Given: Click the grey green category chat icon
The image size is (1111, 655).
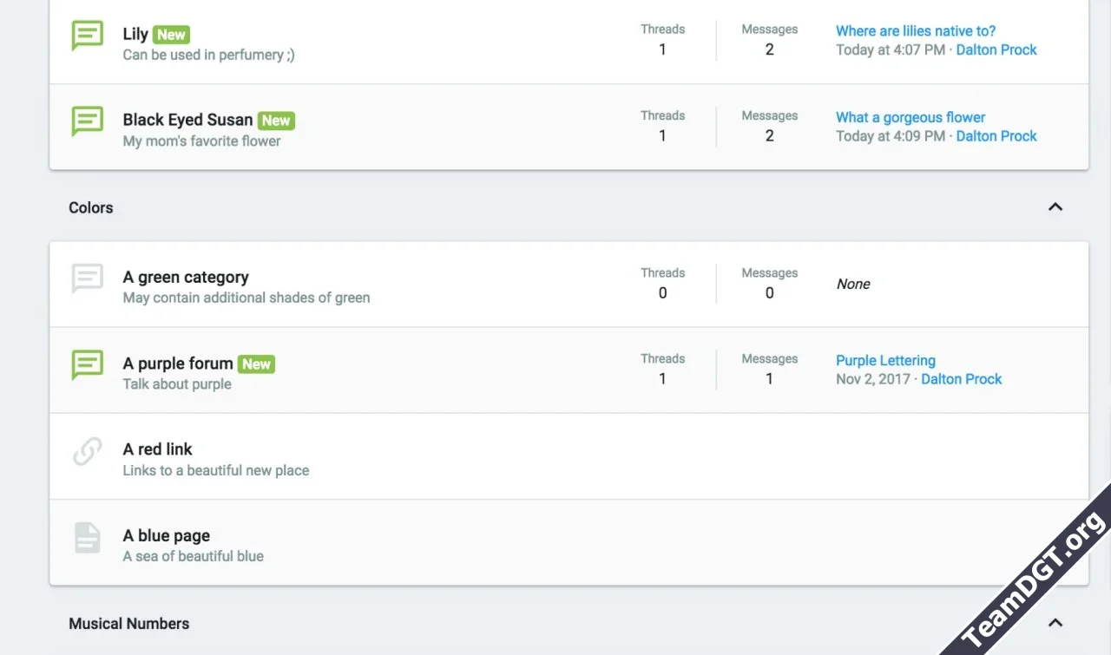Looking at the screenshot, I should point(87,278).
